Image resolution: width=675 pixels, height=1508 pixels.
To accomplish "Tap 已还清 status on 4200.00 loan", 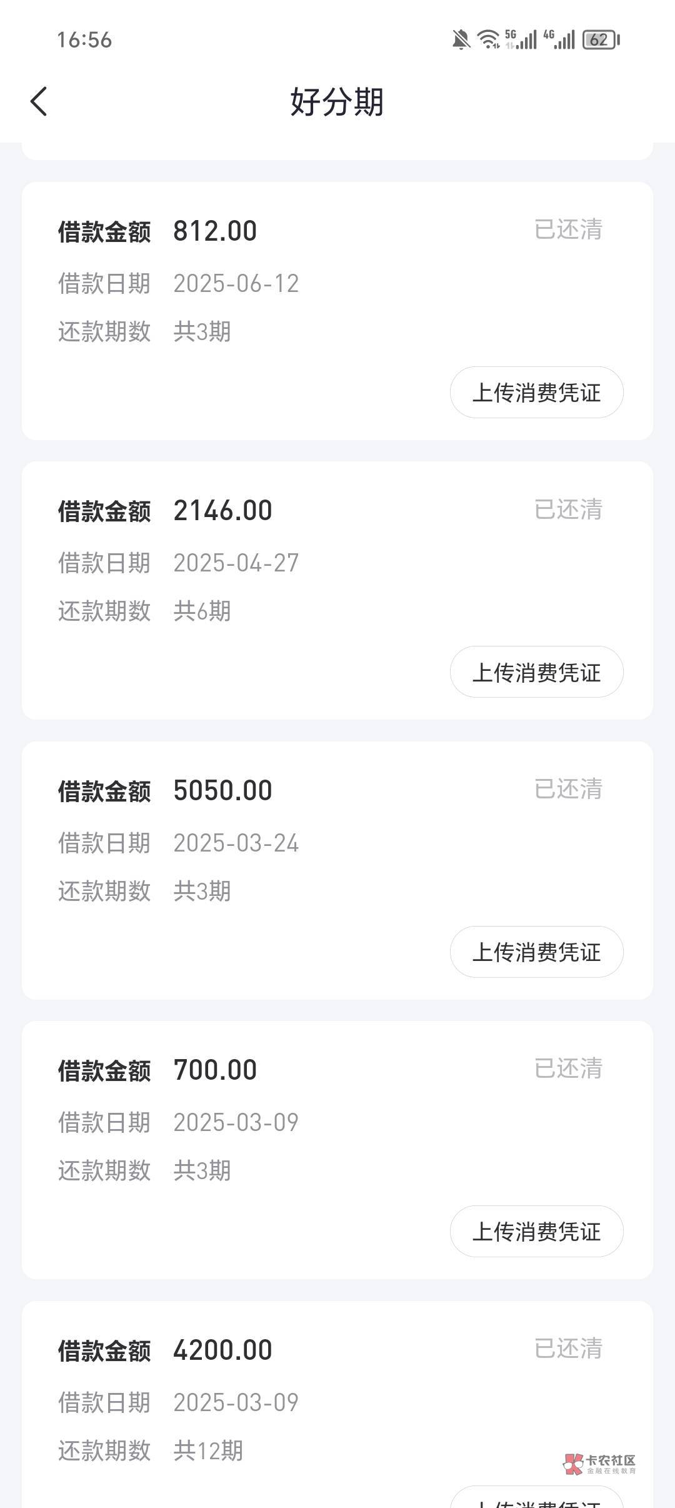I will [x=568, y=1349].
